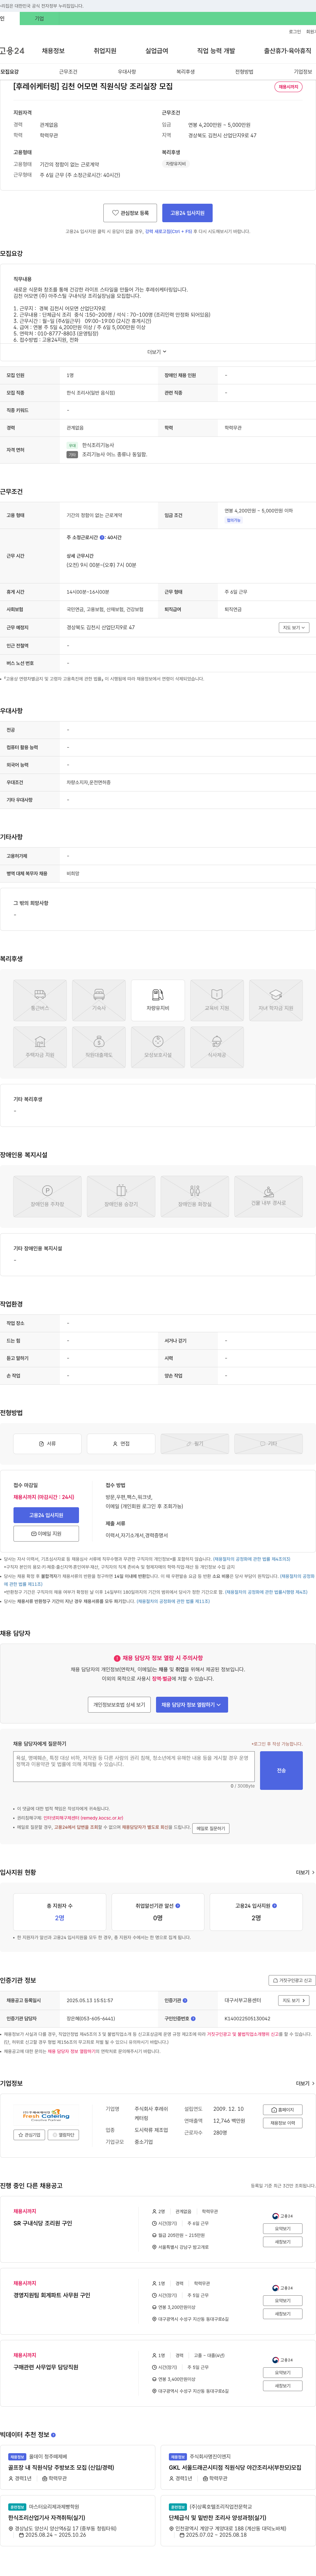Click 개인정보보호법 상세 보기 button
Screen dimensions: 316x2576
coord(118,1705)
